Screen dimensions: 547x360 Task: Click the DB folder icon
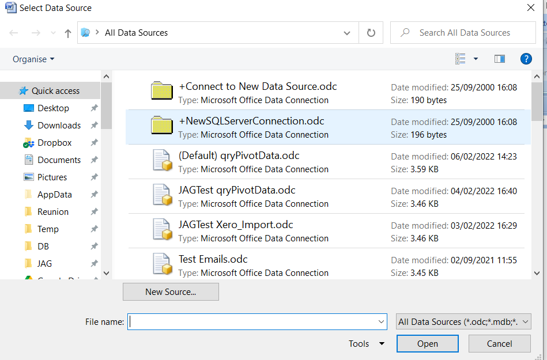[29, 246]
